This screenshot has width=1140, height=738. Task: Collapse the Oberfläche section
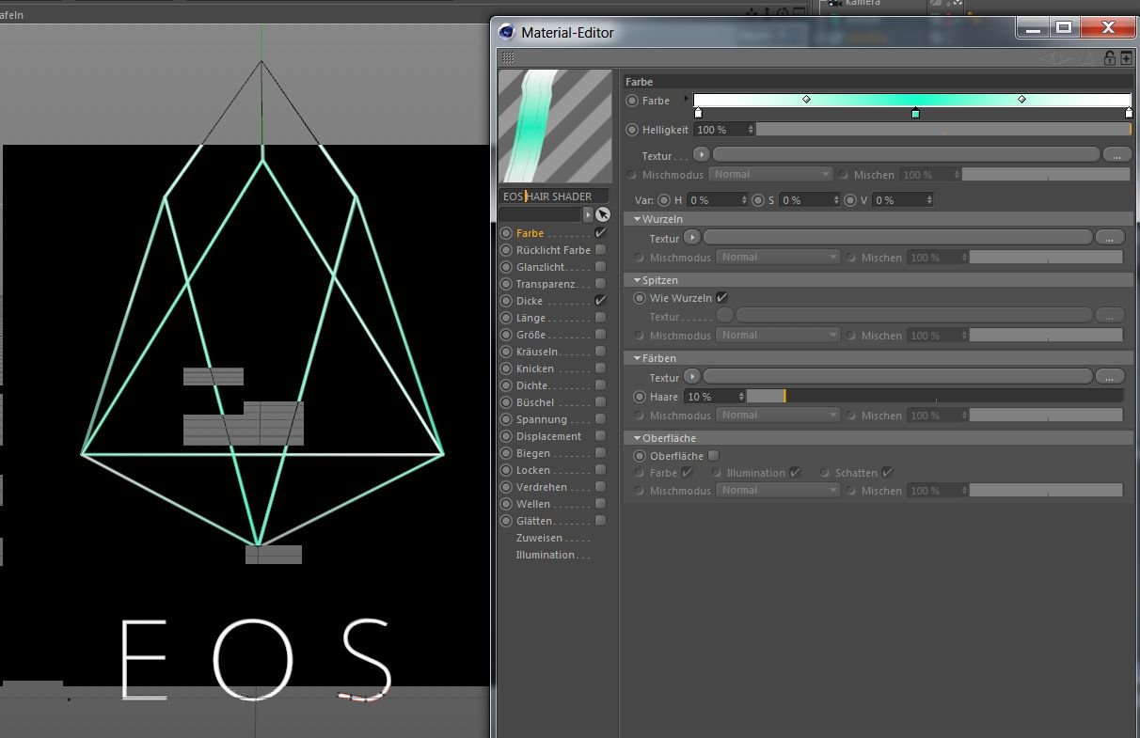(638, 438)
